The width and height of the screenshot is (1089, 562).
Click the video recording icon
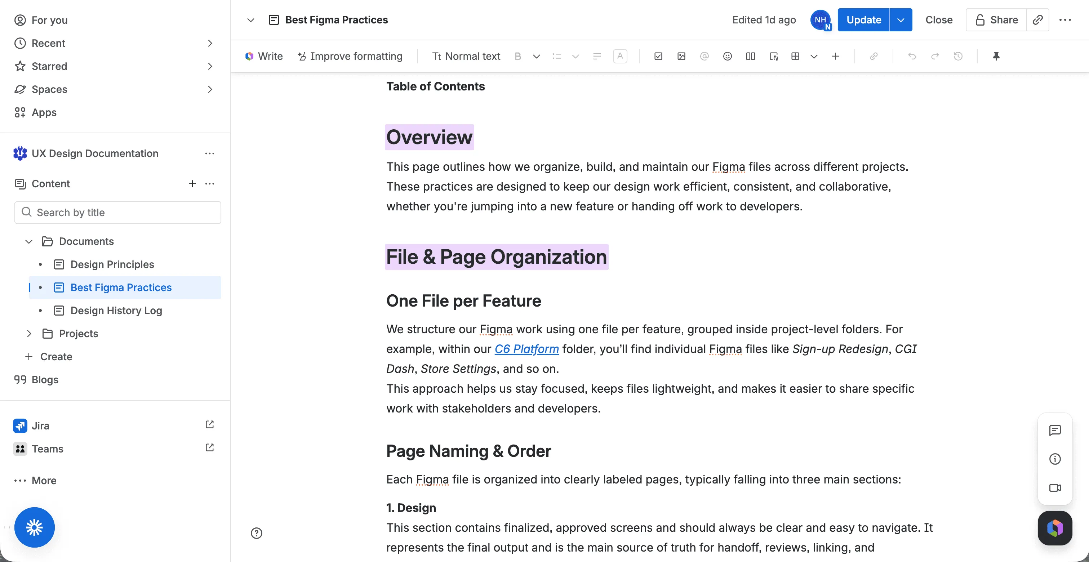(1055, 488)
